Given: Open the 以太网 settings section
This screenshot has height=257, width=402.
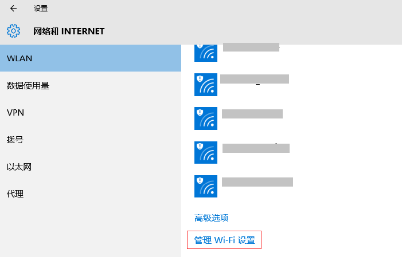Looking at the screenshot, I should click(x=91, y=167).
